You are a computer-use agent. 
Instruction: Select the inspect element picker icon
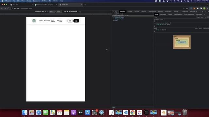coord(114,12)
